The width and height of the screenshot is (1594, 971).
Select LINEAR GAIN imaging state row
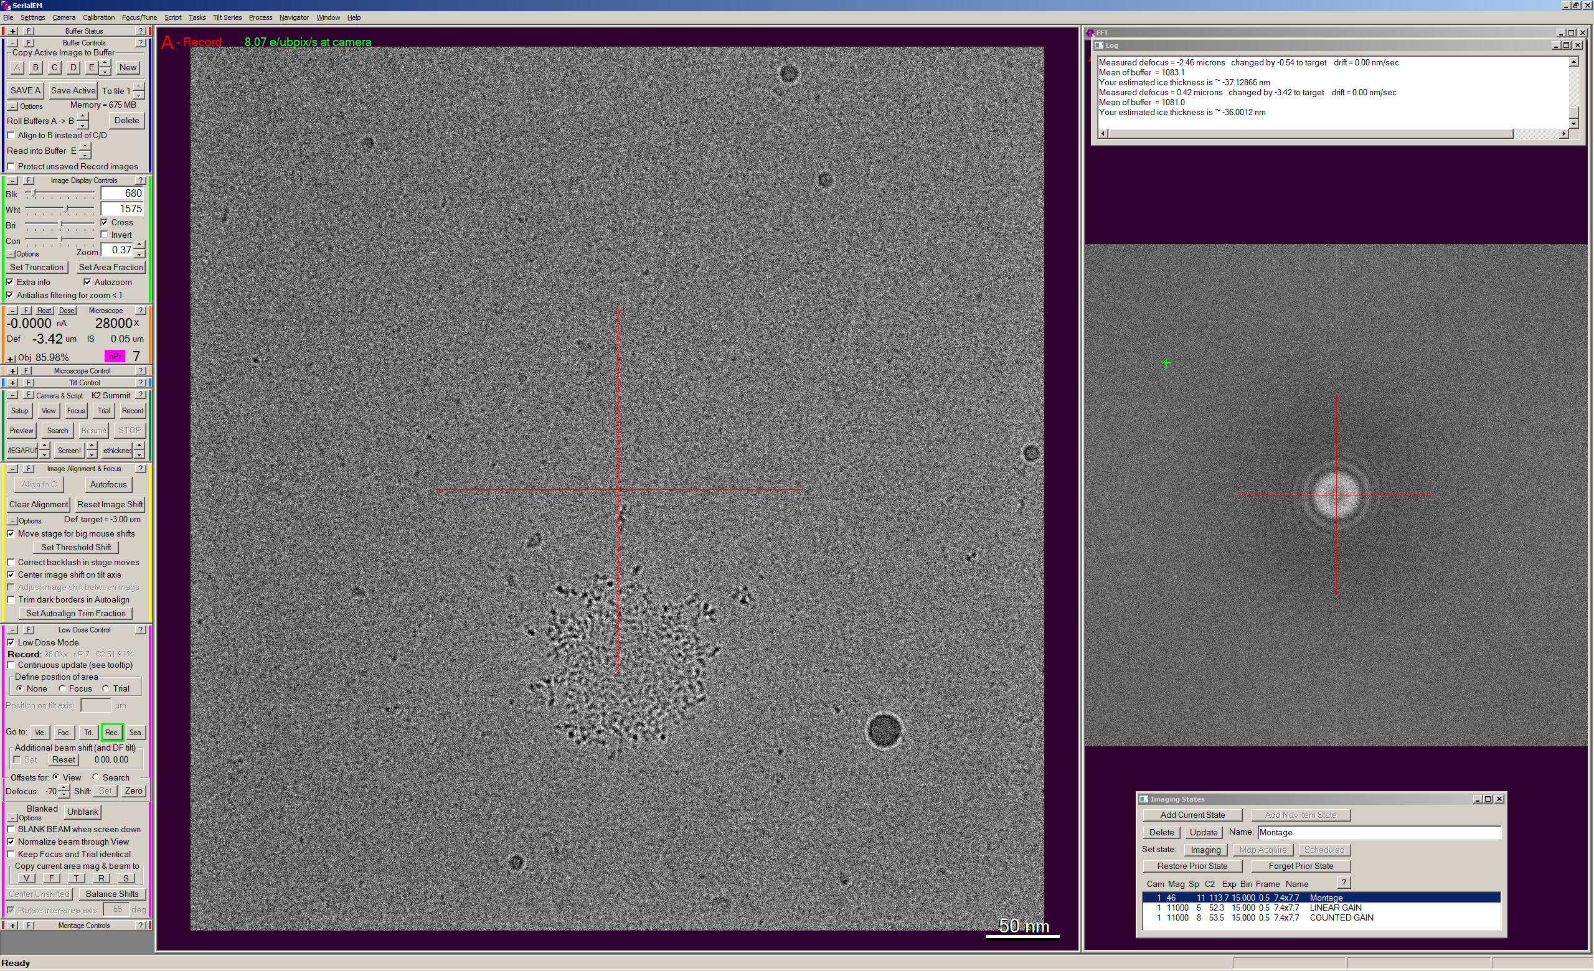pos(1321,908)
